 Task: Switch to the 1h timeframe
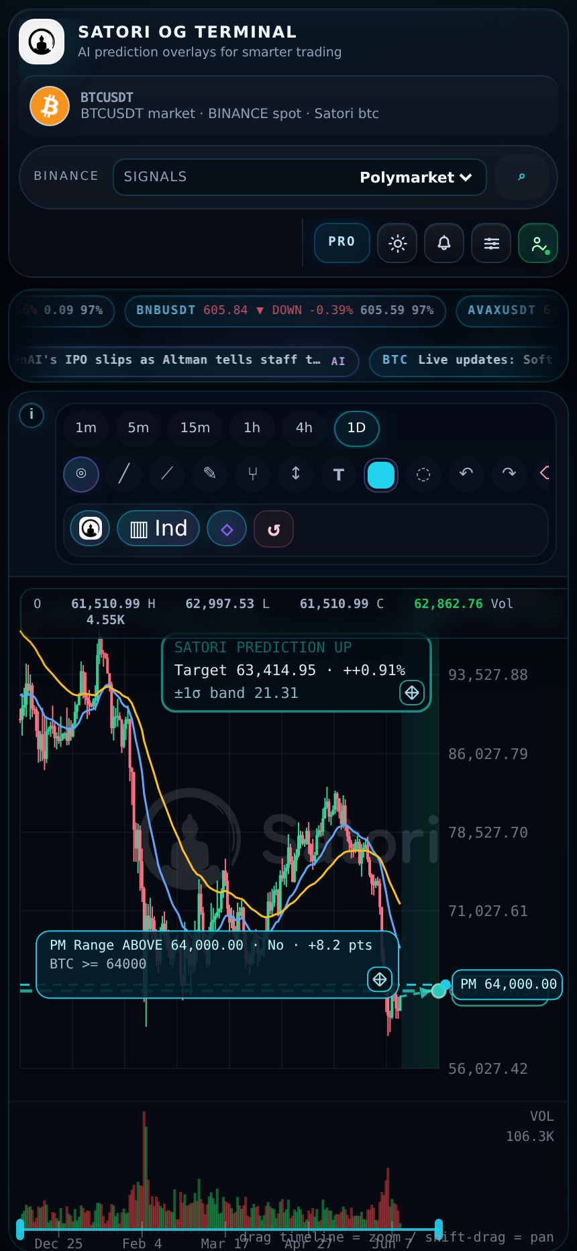pyautogui.click(x=252, y=428)
